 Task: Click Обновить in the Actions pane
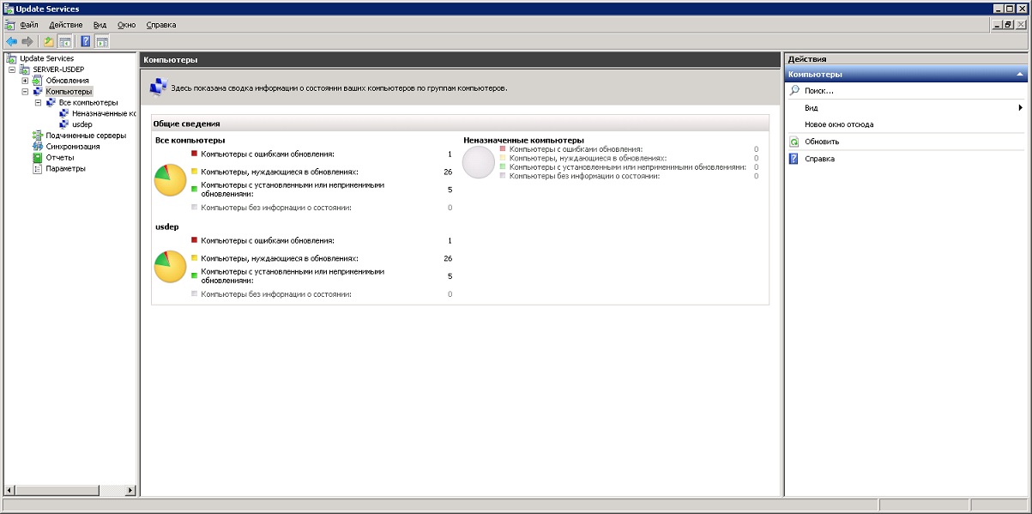pyautogui.click(x=821, y=142)
